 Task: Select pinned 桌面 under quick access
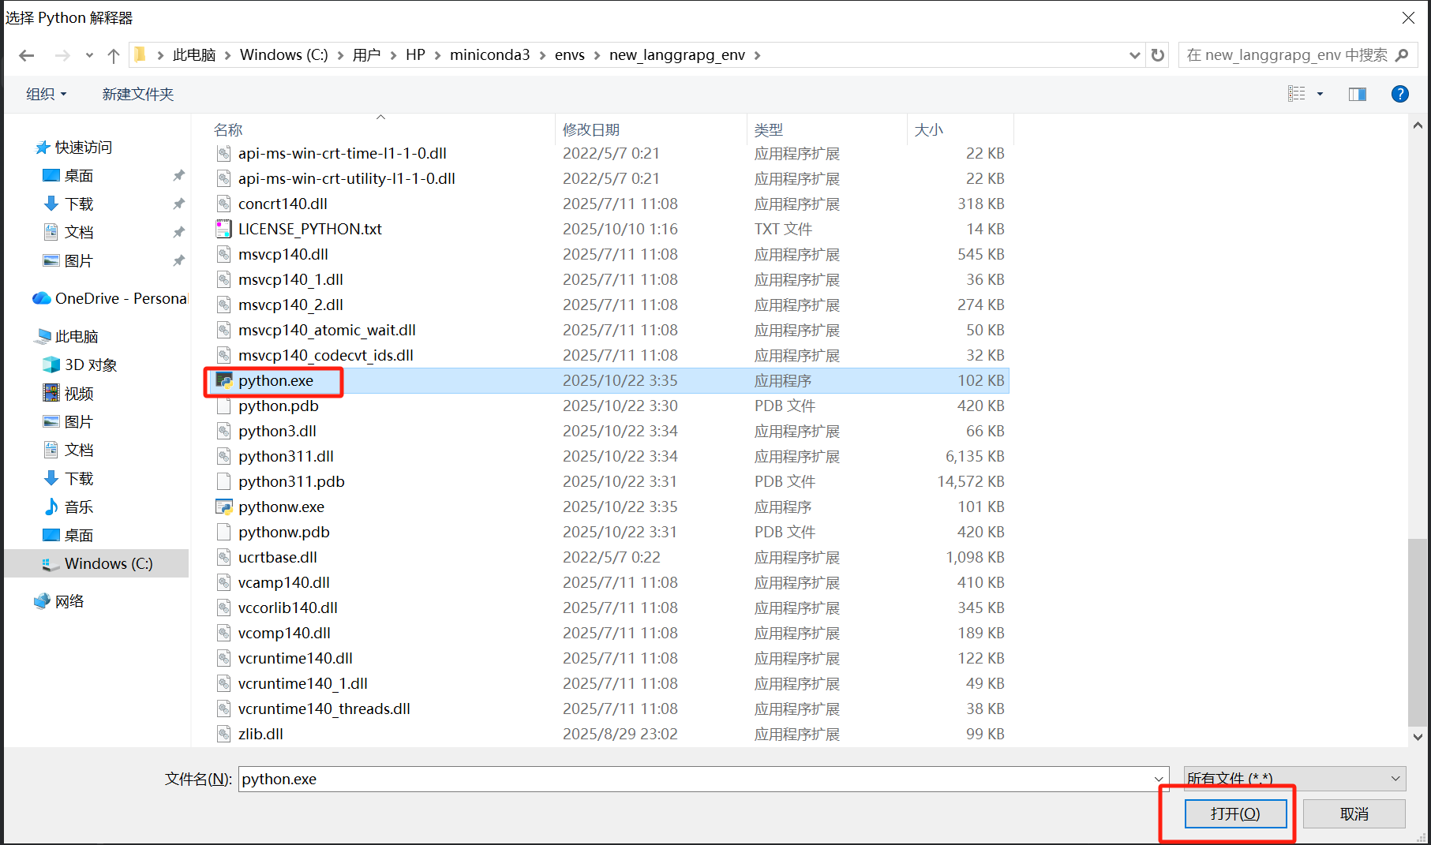coord(79,175)
